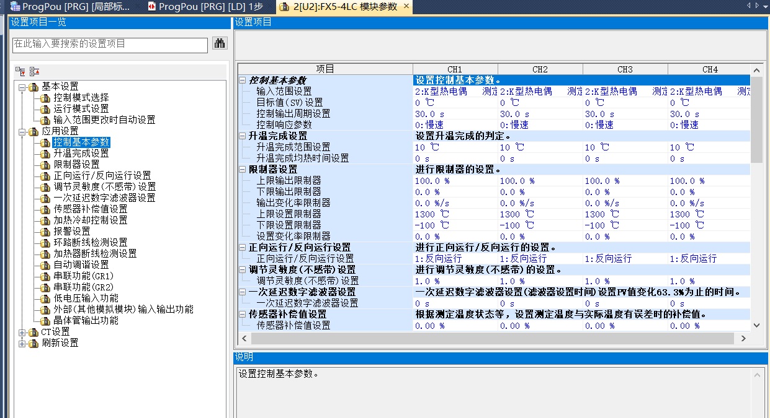The image size is (770, 418).
Task: Click the 控制模式选择 item icon
Action: pos(45,98)
